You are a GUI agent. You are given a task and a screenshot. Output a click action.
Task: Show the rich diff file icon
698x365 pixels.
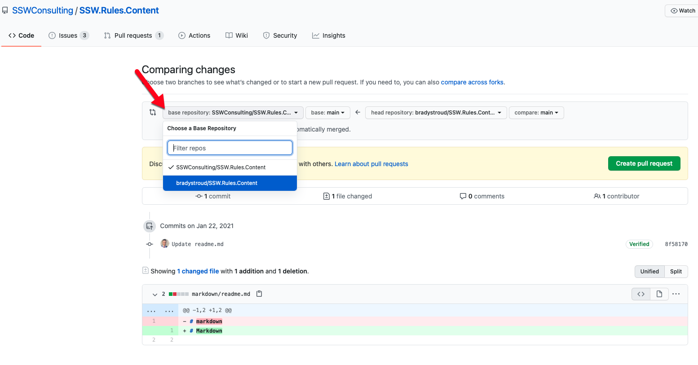[x=659, y=294]
